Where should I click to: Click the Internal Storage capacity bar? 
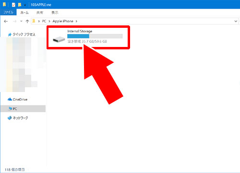[x=95, y=36]
